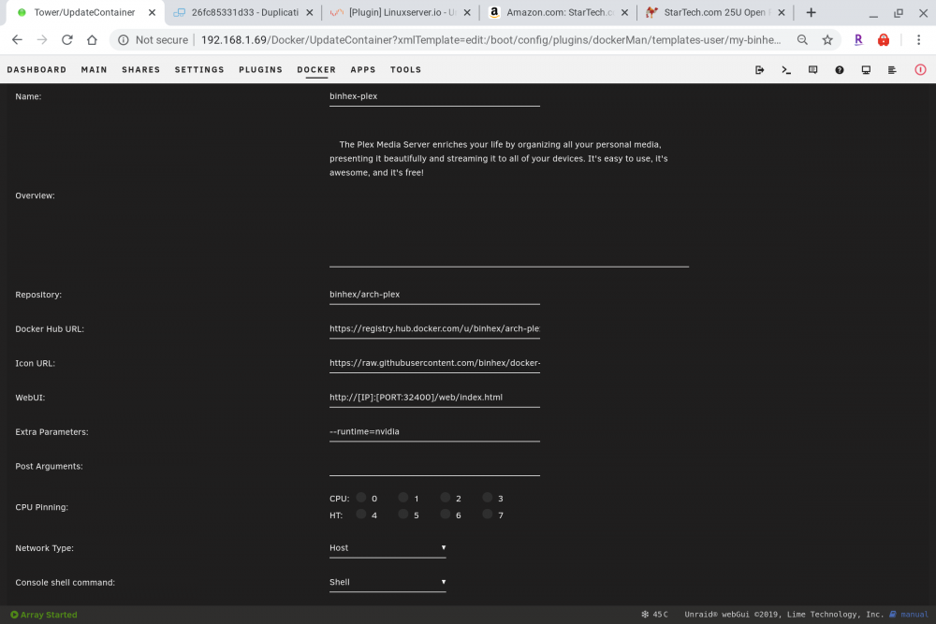This screenshot has width=936, height=624.
Task: Click the Not secure site info icon
Action: pyautogui.click(x=124, y=40)
